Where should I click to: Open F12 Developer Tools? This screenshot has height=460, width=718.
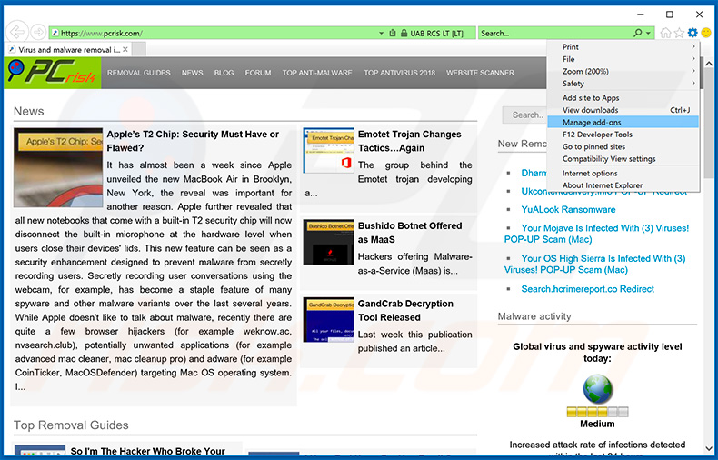pyautogui.click(x=623, y=135)
